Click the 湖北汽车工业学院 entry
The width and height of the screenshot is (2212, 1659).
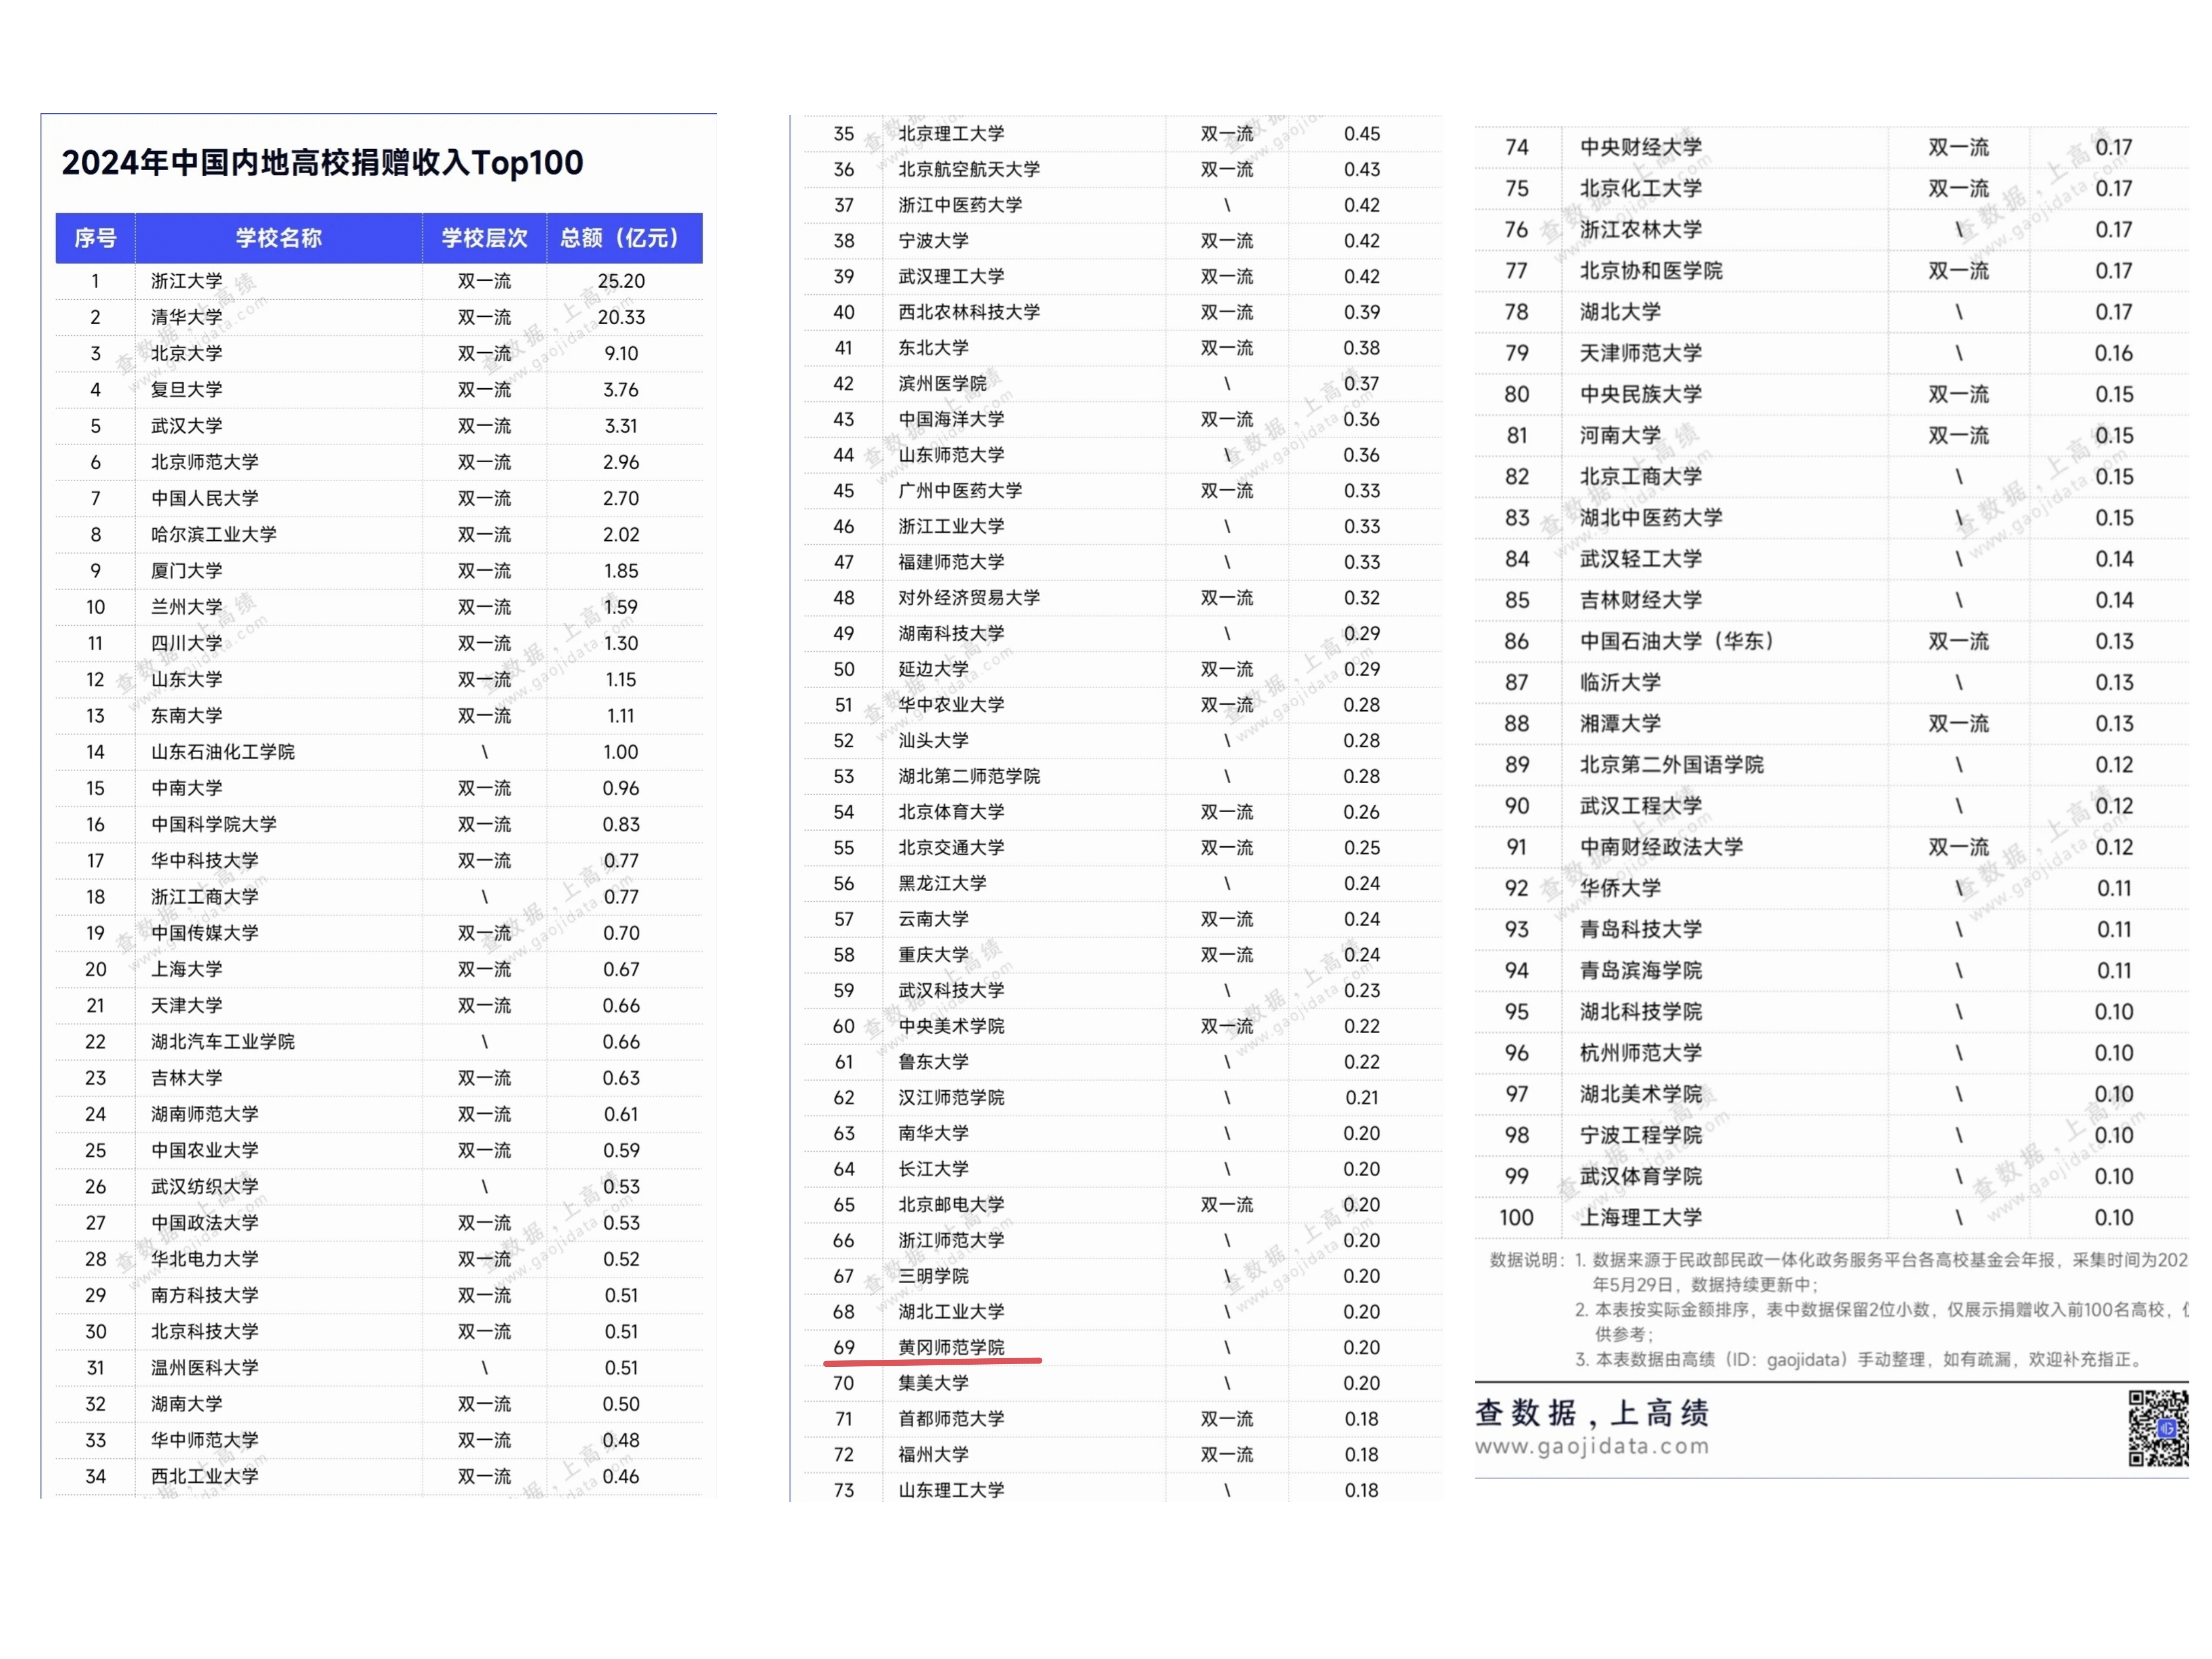223,1042
